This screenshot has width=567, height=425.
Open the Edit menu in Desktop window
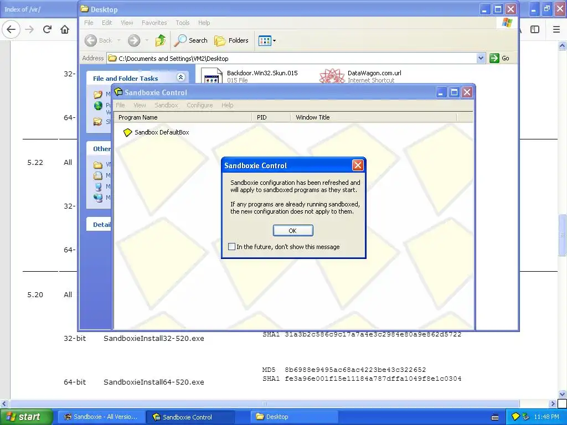(107, 23)
